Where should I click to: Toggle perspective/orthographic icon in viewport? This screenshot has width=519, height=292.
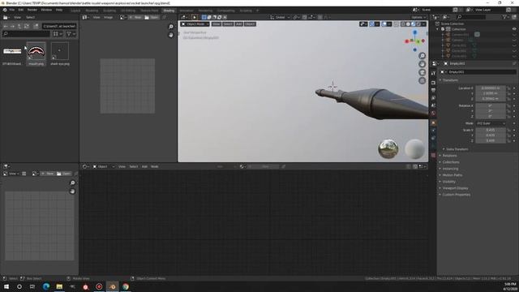422,80
